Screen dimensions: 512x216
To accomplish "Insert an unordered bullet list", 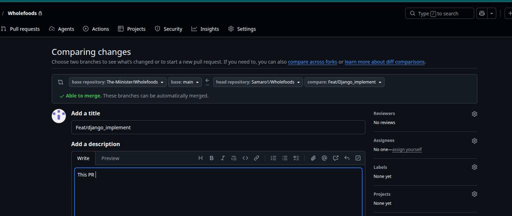I will point(284,158).
